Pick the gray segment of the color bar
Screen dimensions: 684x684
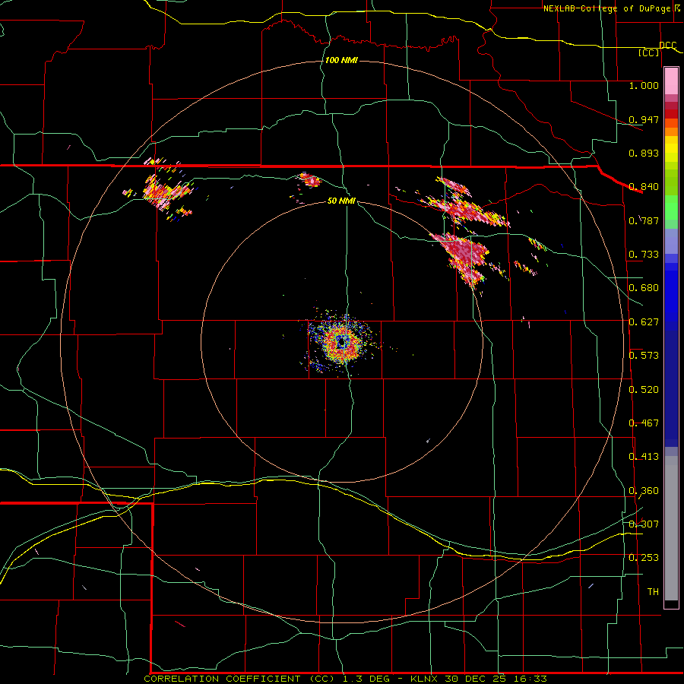671,528
